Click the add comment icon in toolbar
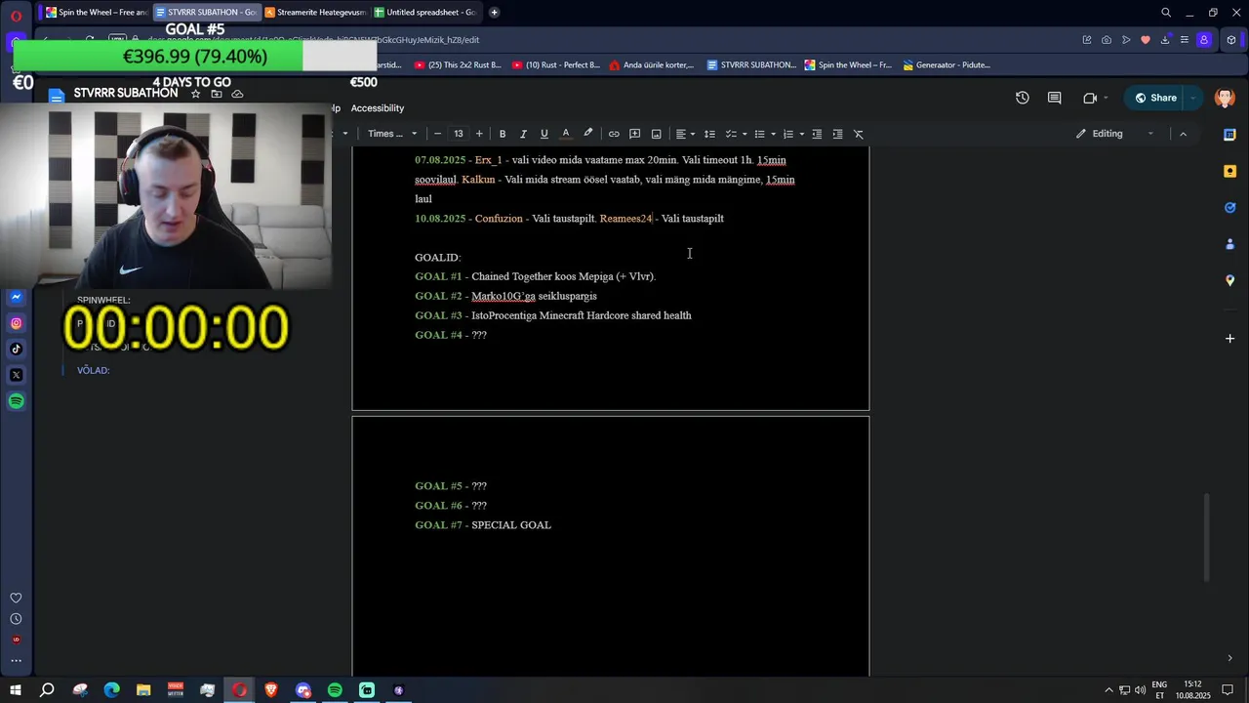The width and height of the screenshot is (1249, 703). coord(634,134)
